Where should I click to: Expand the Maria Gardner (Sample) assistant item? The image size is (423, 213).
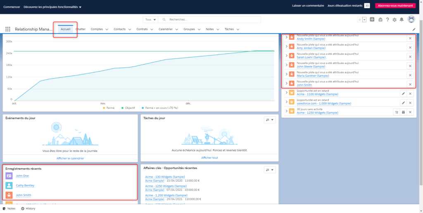tap(287, 74)
